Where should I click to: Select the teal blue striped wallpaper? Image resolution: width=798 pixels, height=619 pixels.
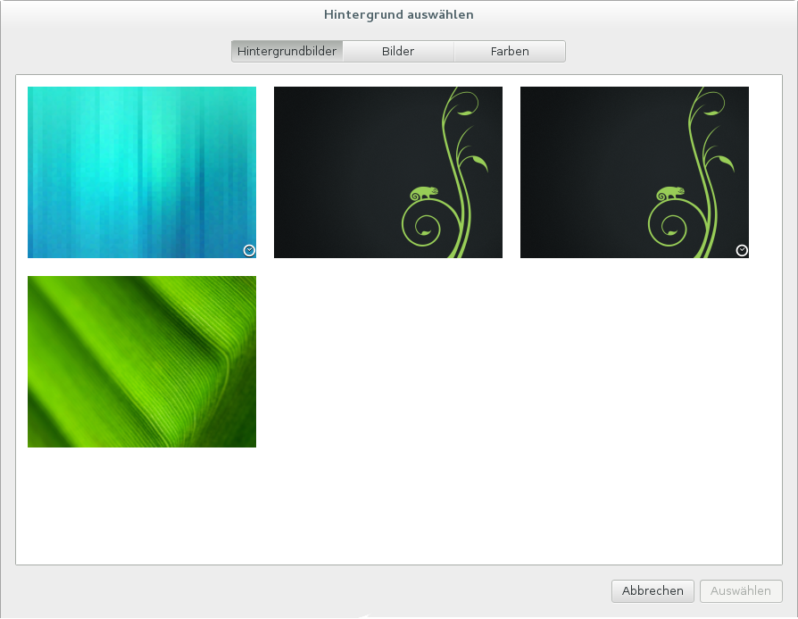142,172
